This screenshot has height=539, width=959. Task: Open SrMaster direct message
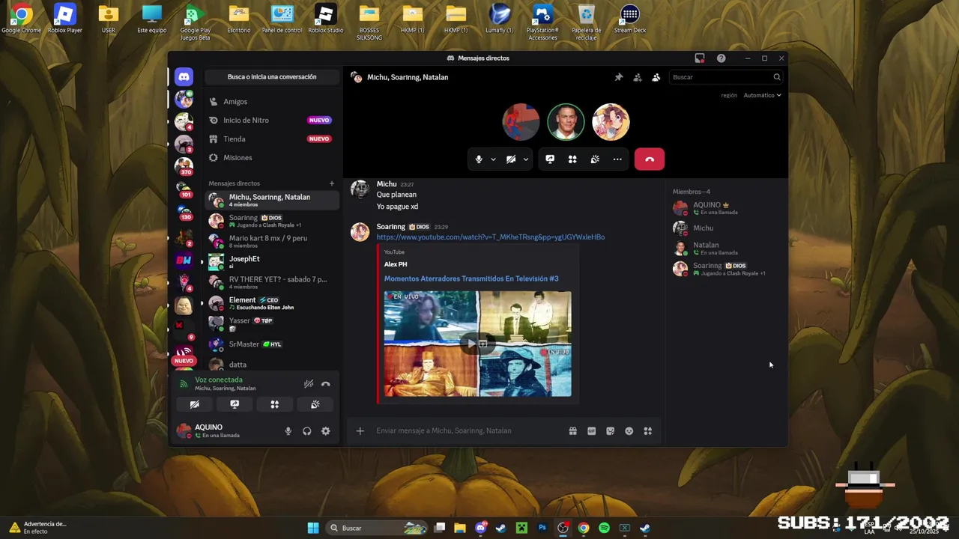click(x=272, y=344)
